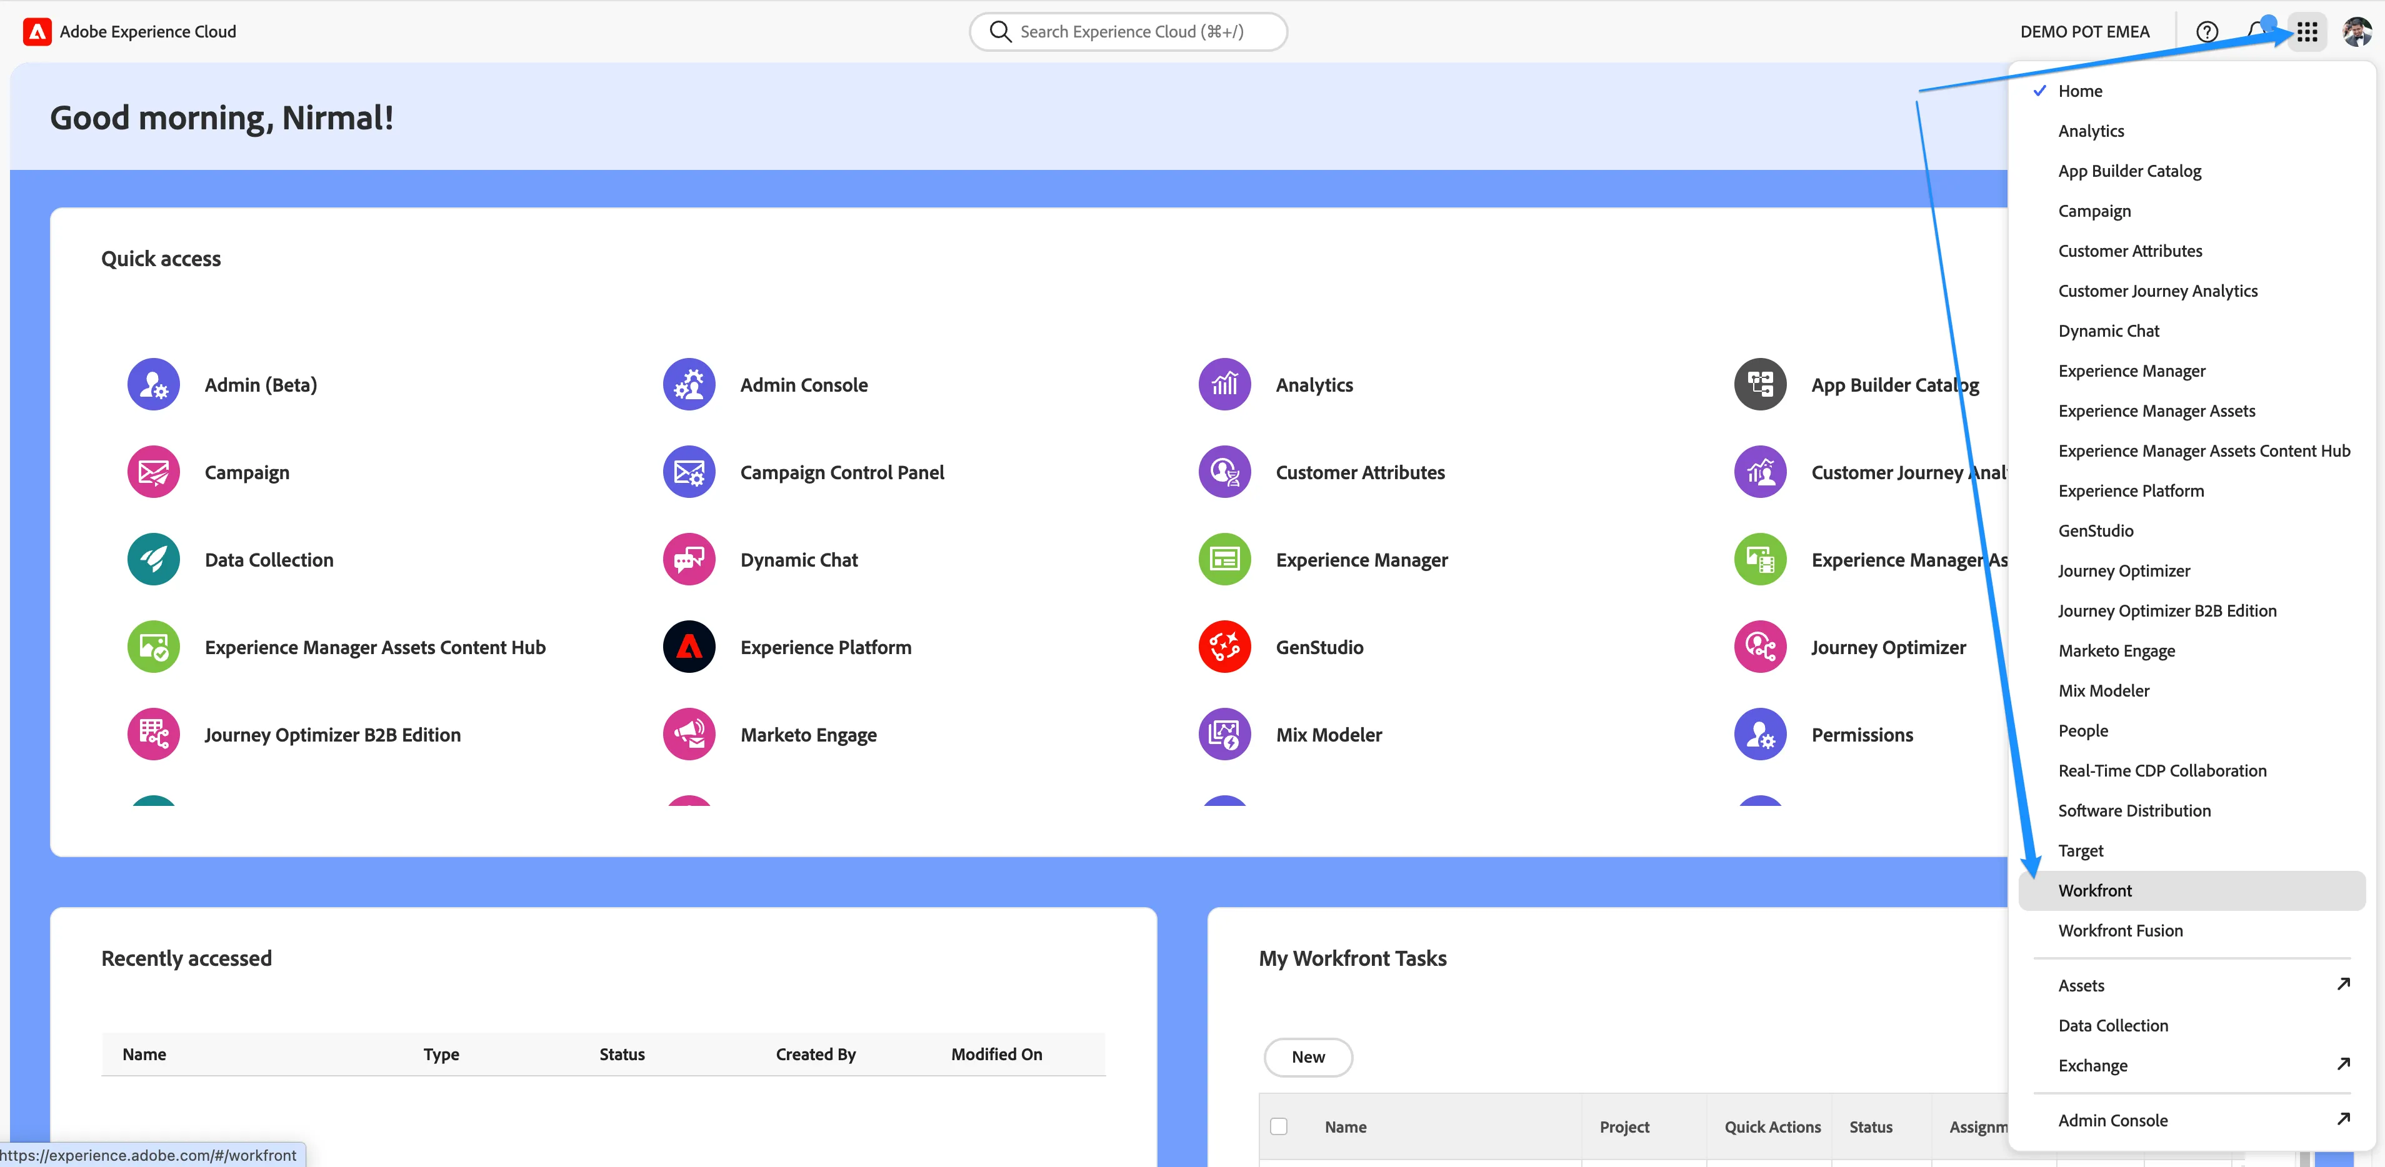Image resolution: width=2385 pixels, height=1167 pixels.
Task: Click the New button in Workfront Tasks
Action: point(1307,1057)
